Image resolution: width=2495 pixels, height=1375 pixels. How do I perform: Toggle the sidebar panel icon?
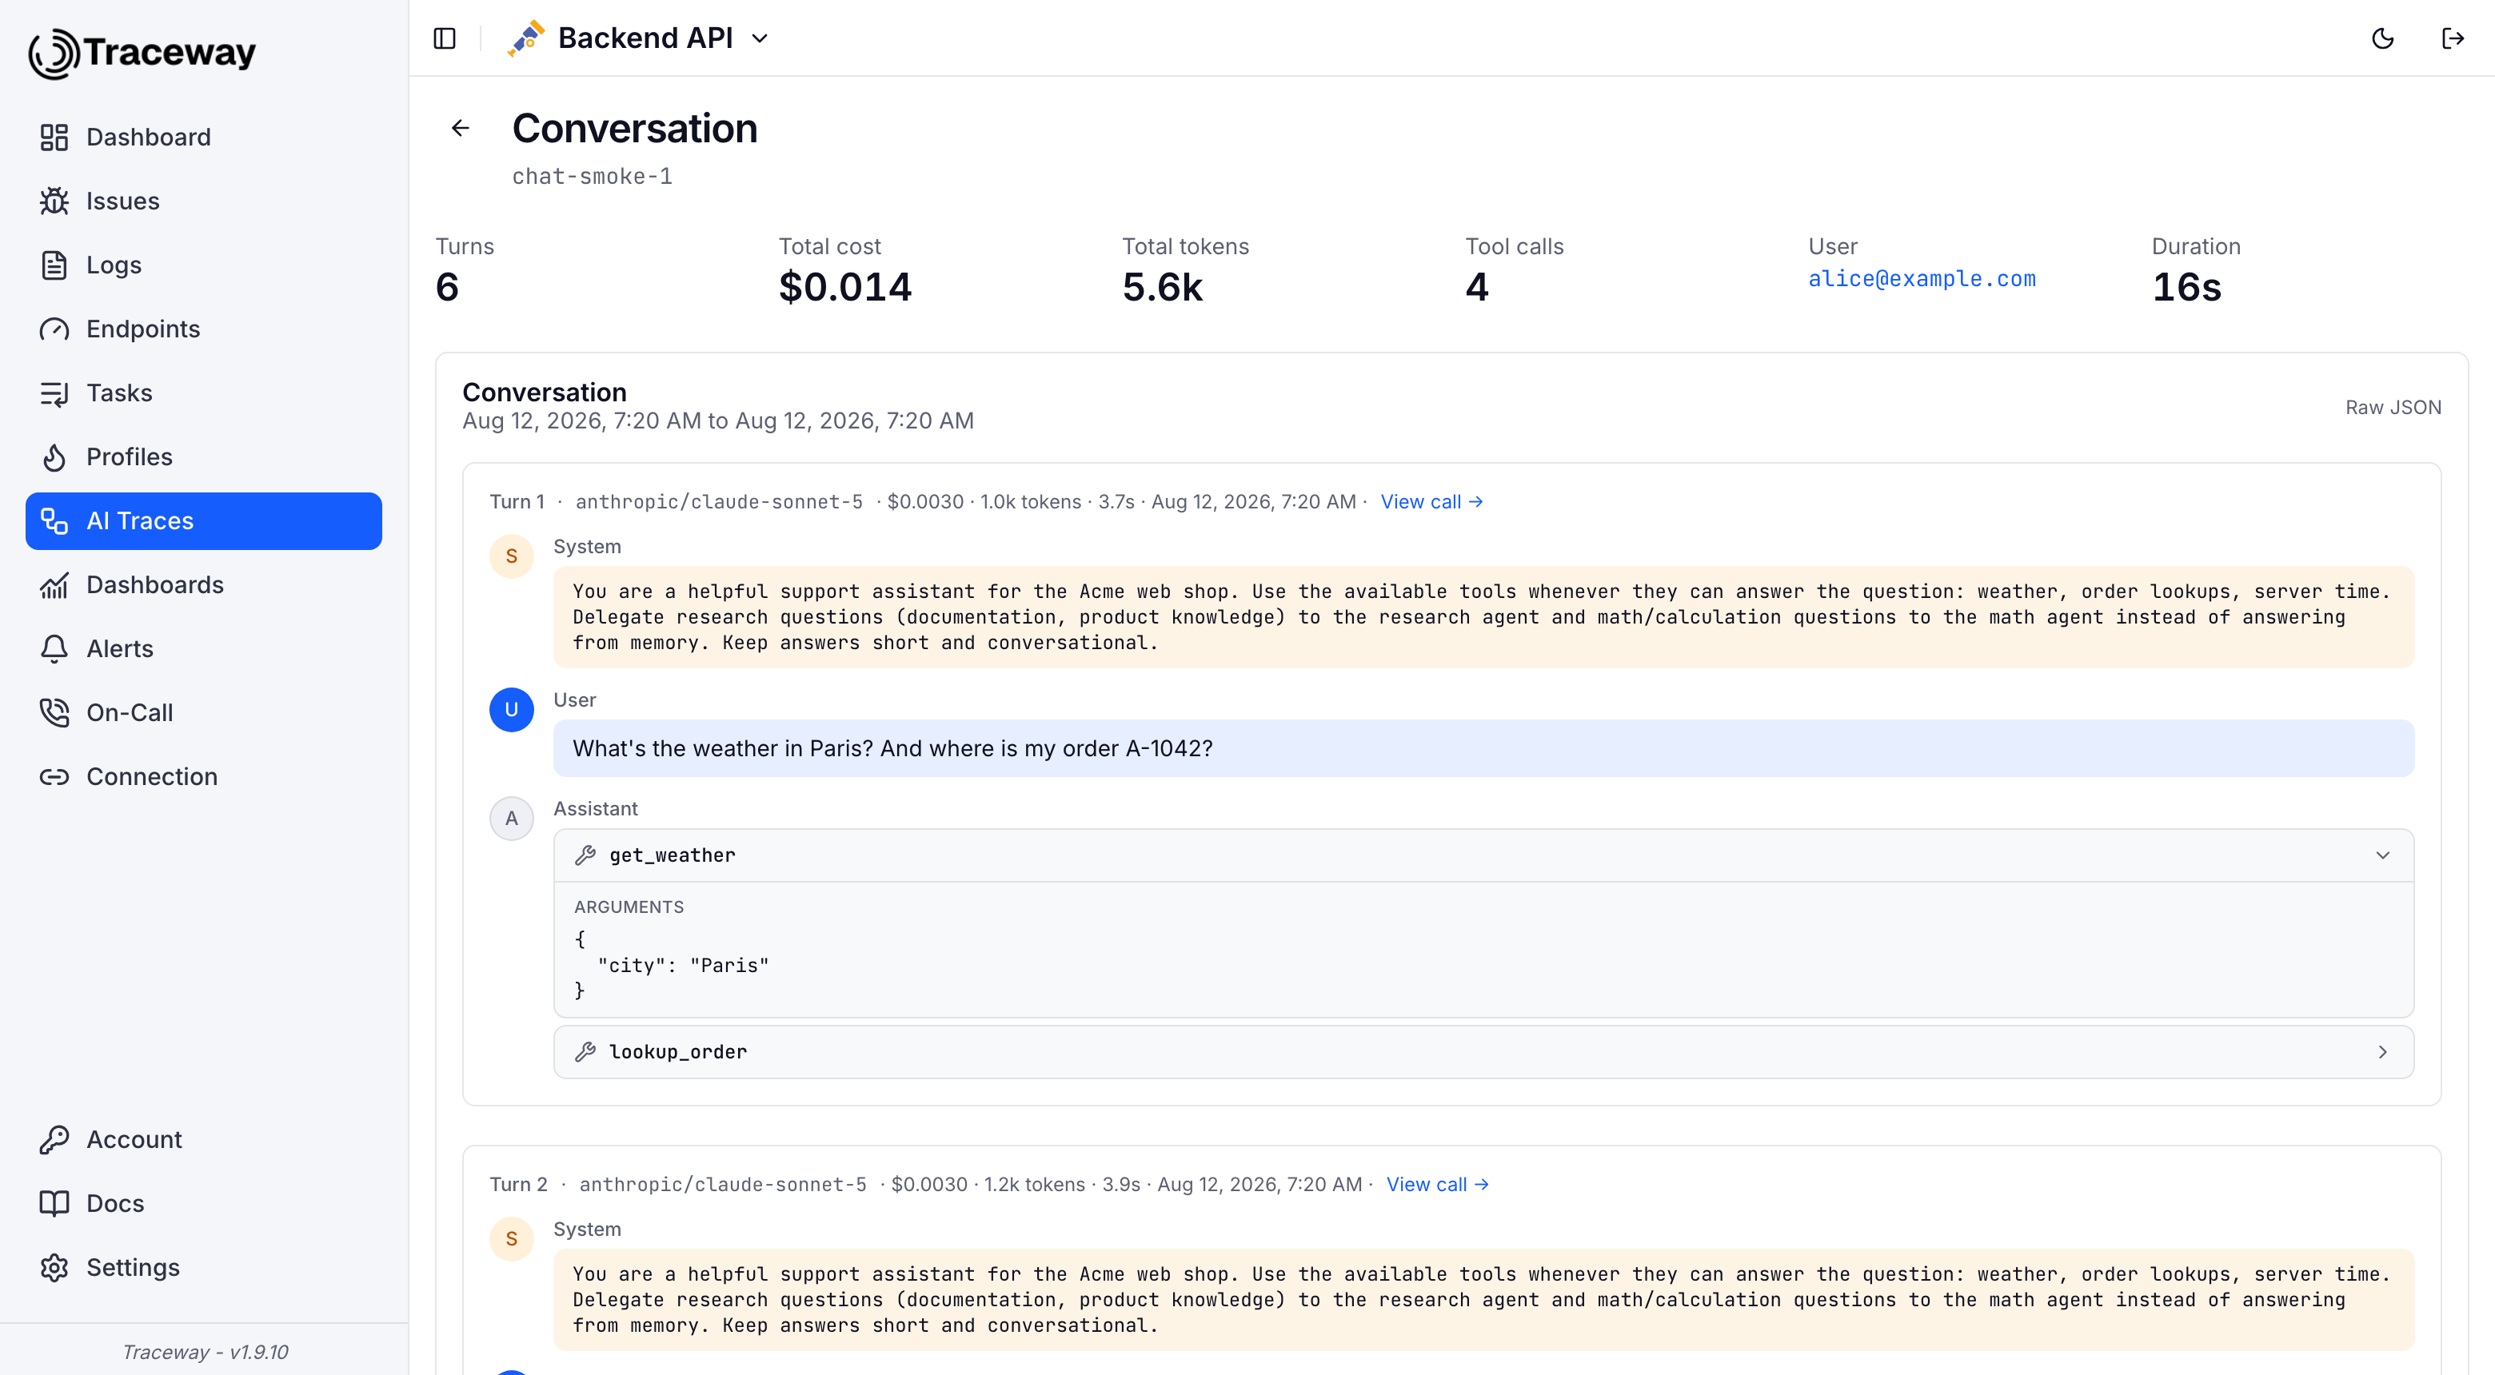click(x=445, y=38)
